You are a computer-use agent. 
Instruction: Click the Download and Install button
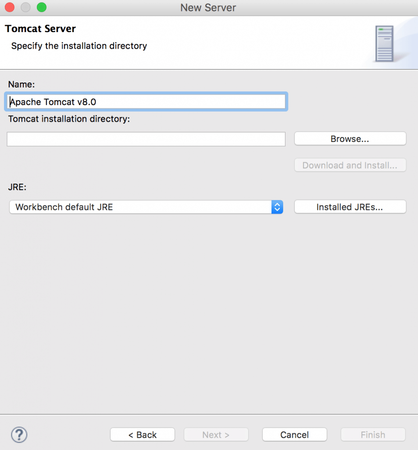tap(350, 165)
